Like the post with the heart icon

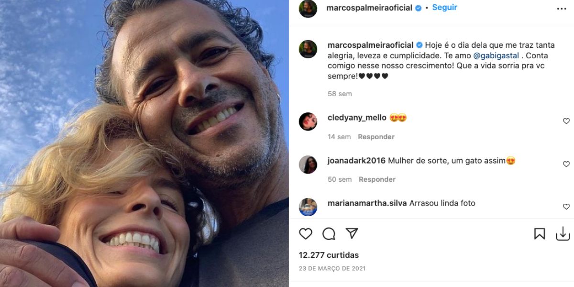[x=305, y=233]
